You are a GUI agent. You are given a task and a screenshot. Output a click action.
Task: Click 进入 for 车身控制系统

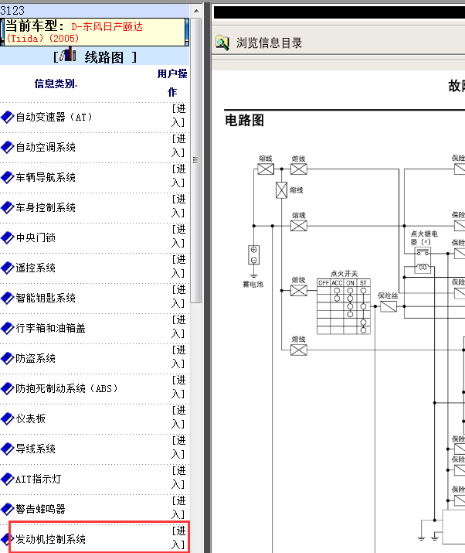(x=178, y=206)
